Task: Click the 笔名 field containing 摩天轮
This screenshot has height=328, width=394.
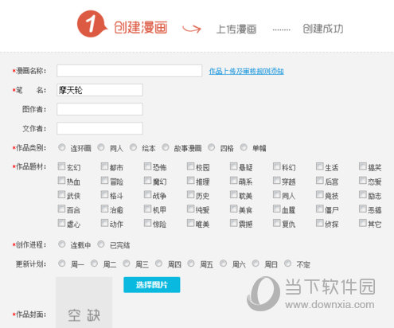Action: 99,90
